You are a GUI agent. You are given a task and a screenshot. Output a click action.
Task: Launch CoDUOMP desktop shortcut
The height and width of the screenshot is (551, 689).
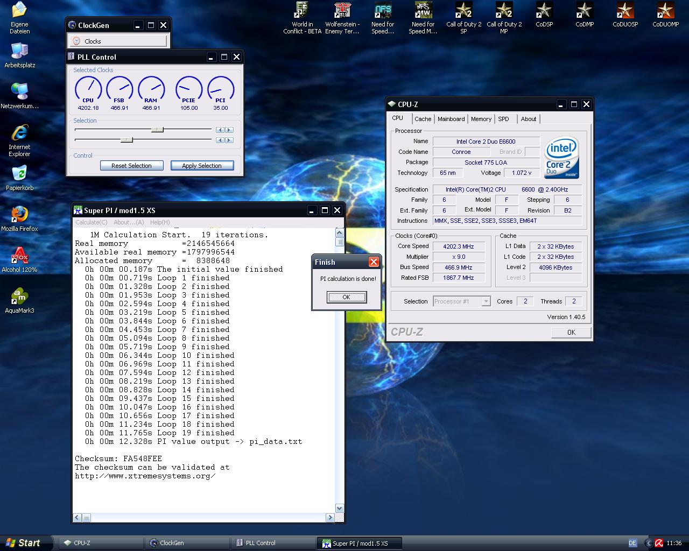[x=665, y=15]
